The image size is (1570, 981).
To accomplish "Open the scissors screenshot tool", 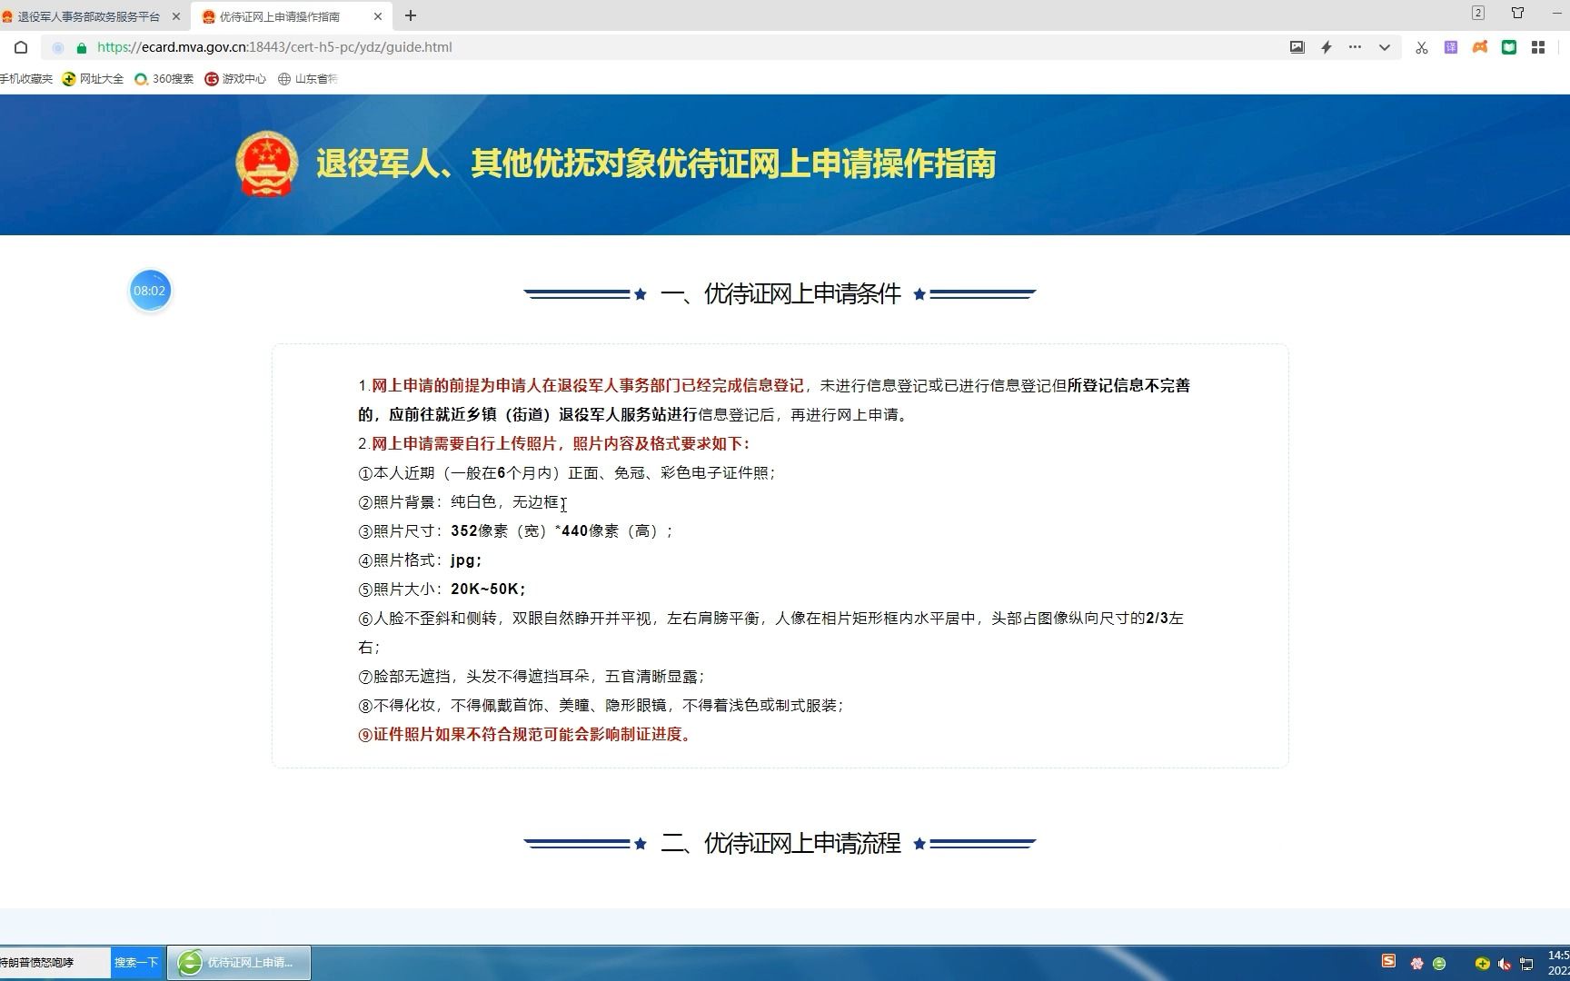I will pos(1422,47).
